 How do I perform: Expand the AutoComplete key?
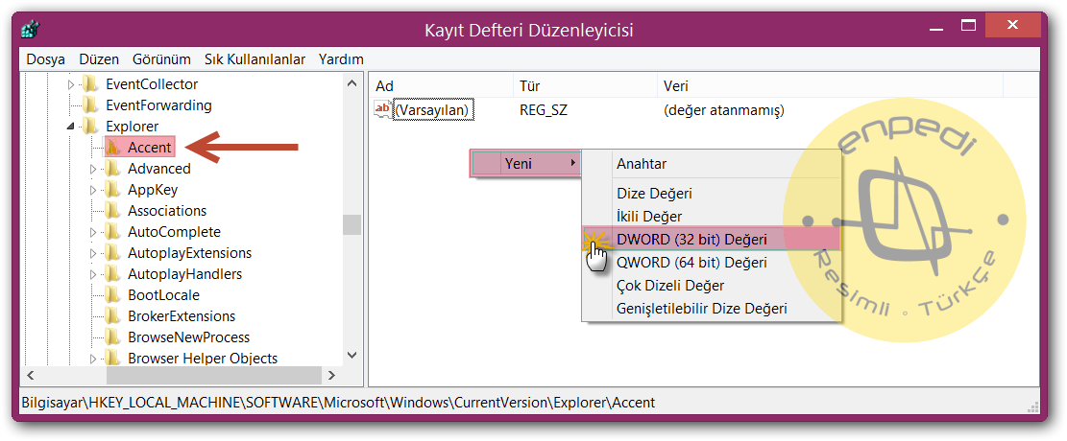[x=93, y=232]
